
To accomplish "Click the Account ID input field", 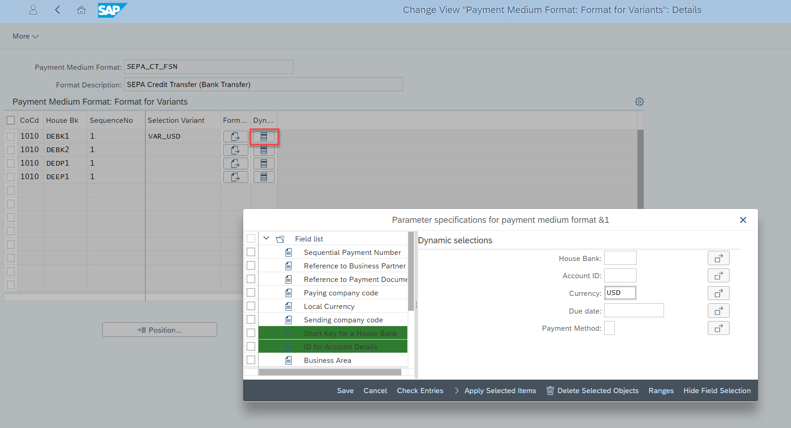I will pos(620,276).
